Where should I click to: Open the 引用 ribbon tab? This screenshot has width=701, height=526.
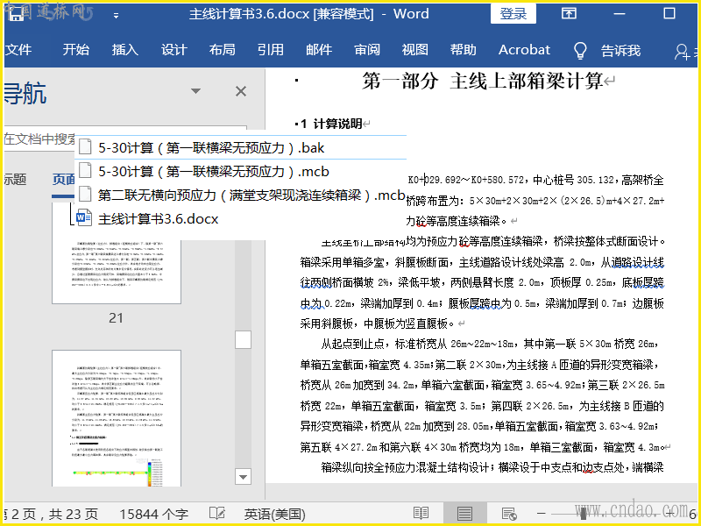point(270,50)
